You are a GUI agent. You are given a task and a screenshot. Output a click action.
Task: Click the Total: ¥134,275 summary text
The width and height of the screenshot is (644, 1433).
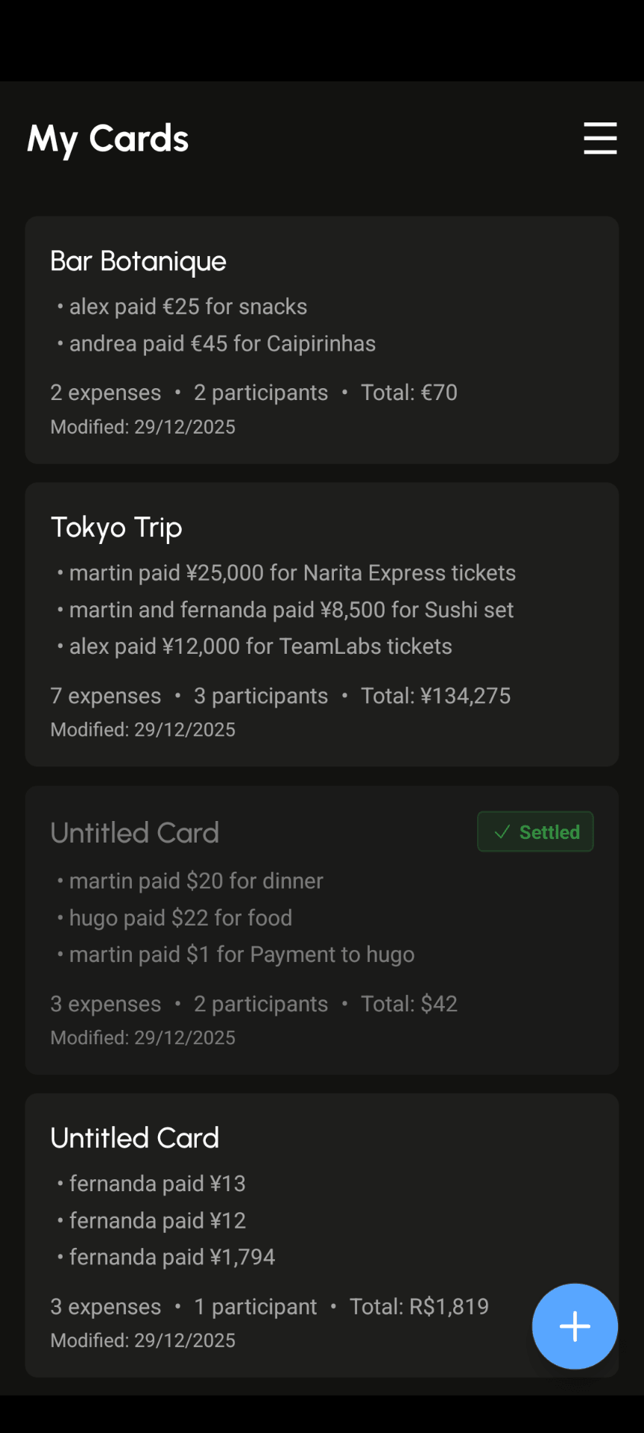[x=436, y=696]
